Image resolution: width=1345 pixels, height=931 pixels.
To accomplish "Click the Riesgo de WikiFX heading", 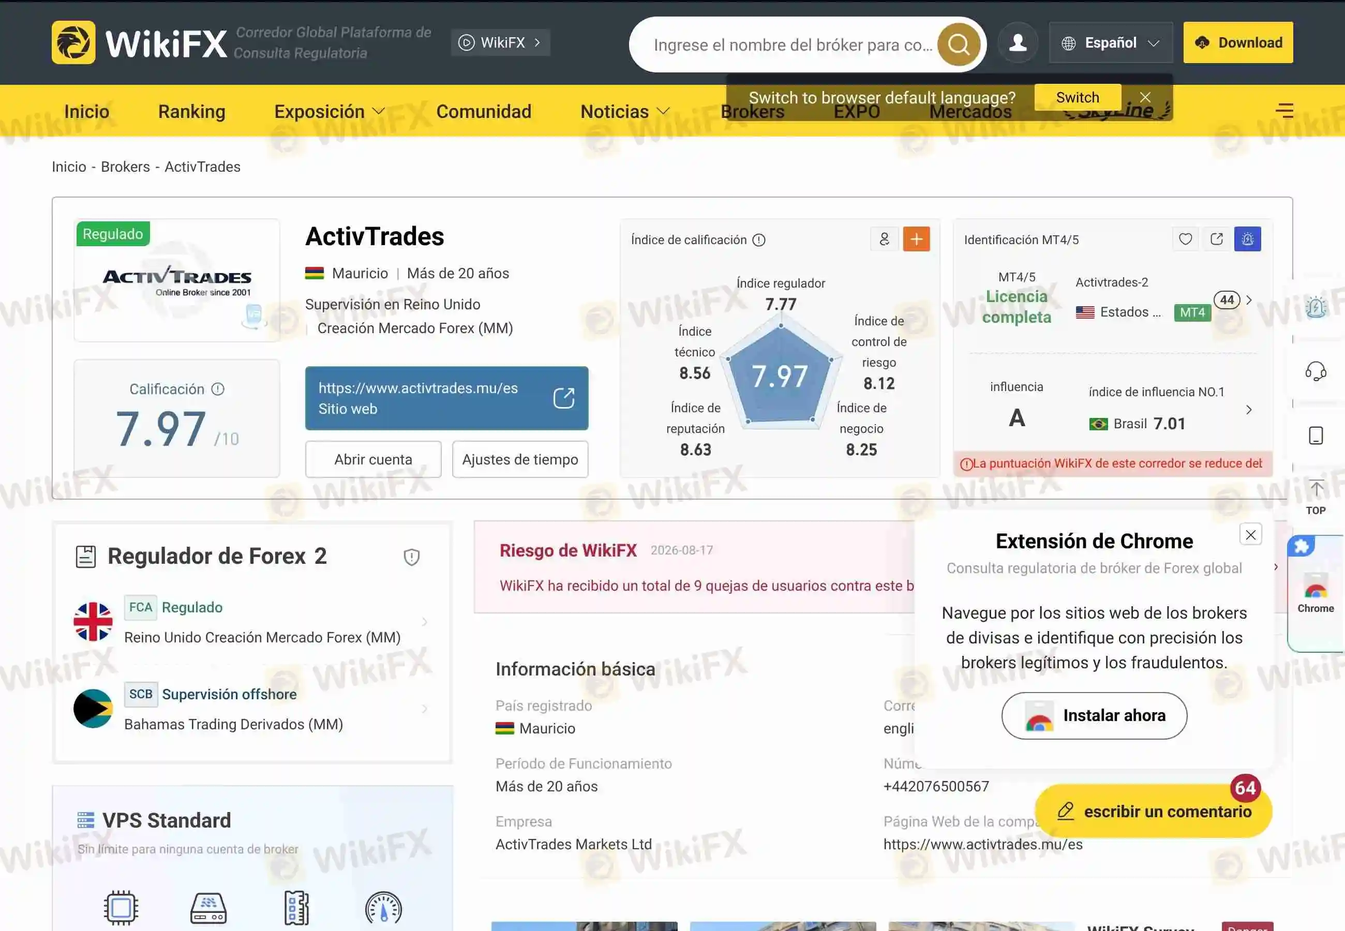I will pos(568,550).
